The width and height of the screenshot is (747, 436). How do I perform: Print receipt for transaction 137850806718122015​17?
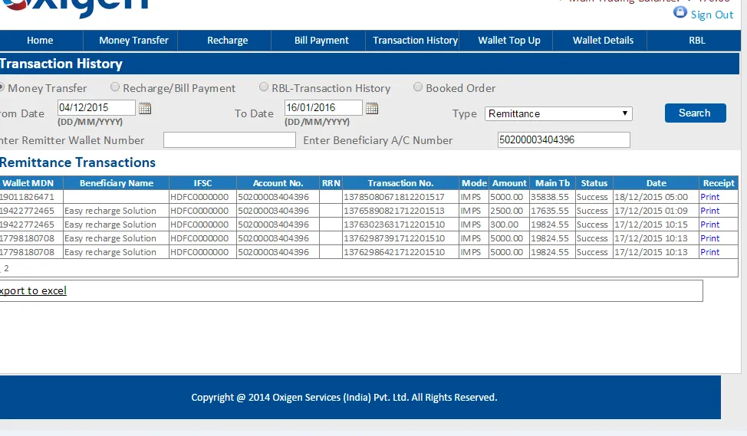point(709,197)
